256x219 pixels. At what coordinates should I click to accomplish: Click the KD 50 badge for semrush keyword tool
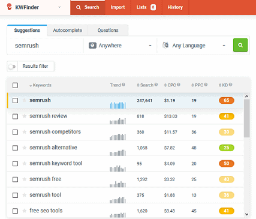pos(227,164)
